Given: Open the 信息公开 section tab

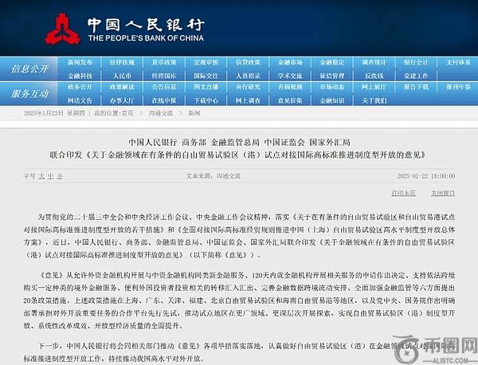Looking at the screenshot, I should tap(29, 69).
